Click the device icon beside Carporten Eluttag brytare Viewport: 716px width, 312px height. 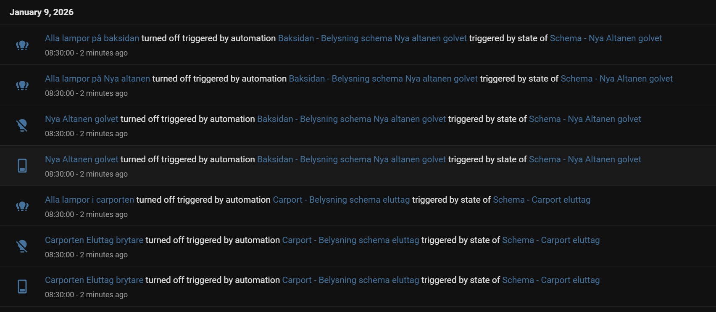(22, 286)
